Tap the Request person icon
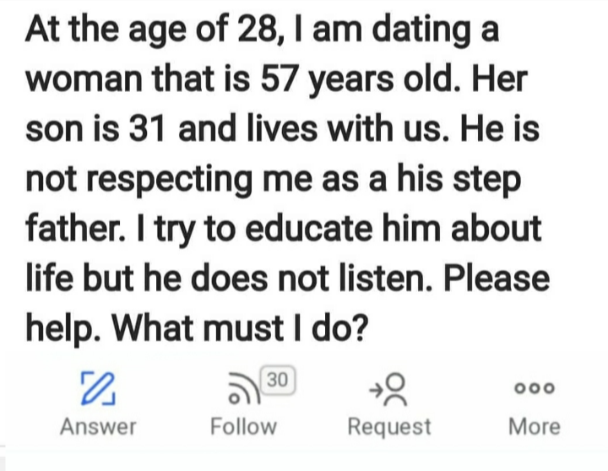Screen dimensions: 608x471 [x=394, y=390]
